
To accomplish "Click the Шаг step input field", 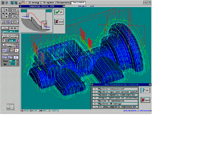I will (x=13, y=64).
